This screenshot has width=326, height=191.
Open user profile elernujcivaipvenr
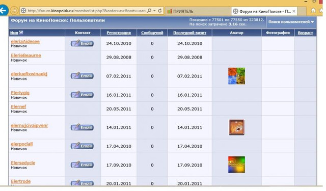30,125
